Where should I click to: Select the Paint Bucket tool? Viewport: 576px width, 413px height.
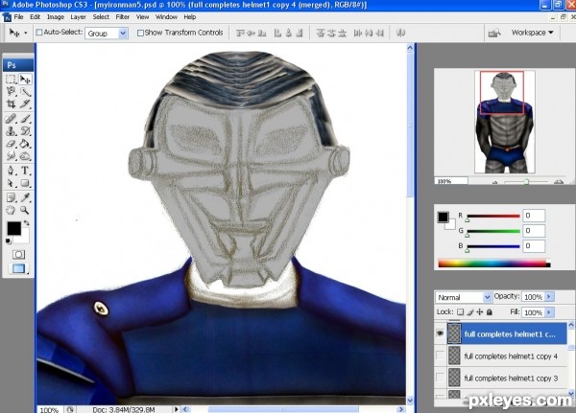pyautogui.click(x=25, y=144)
